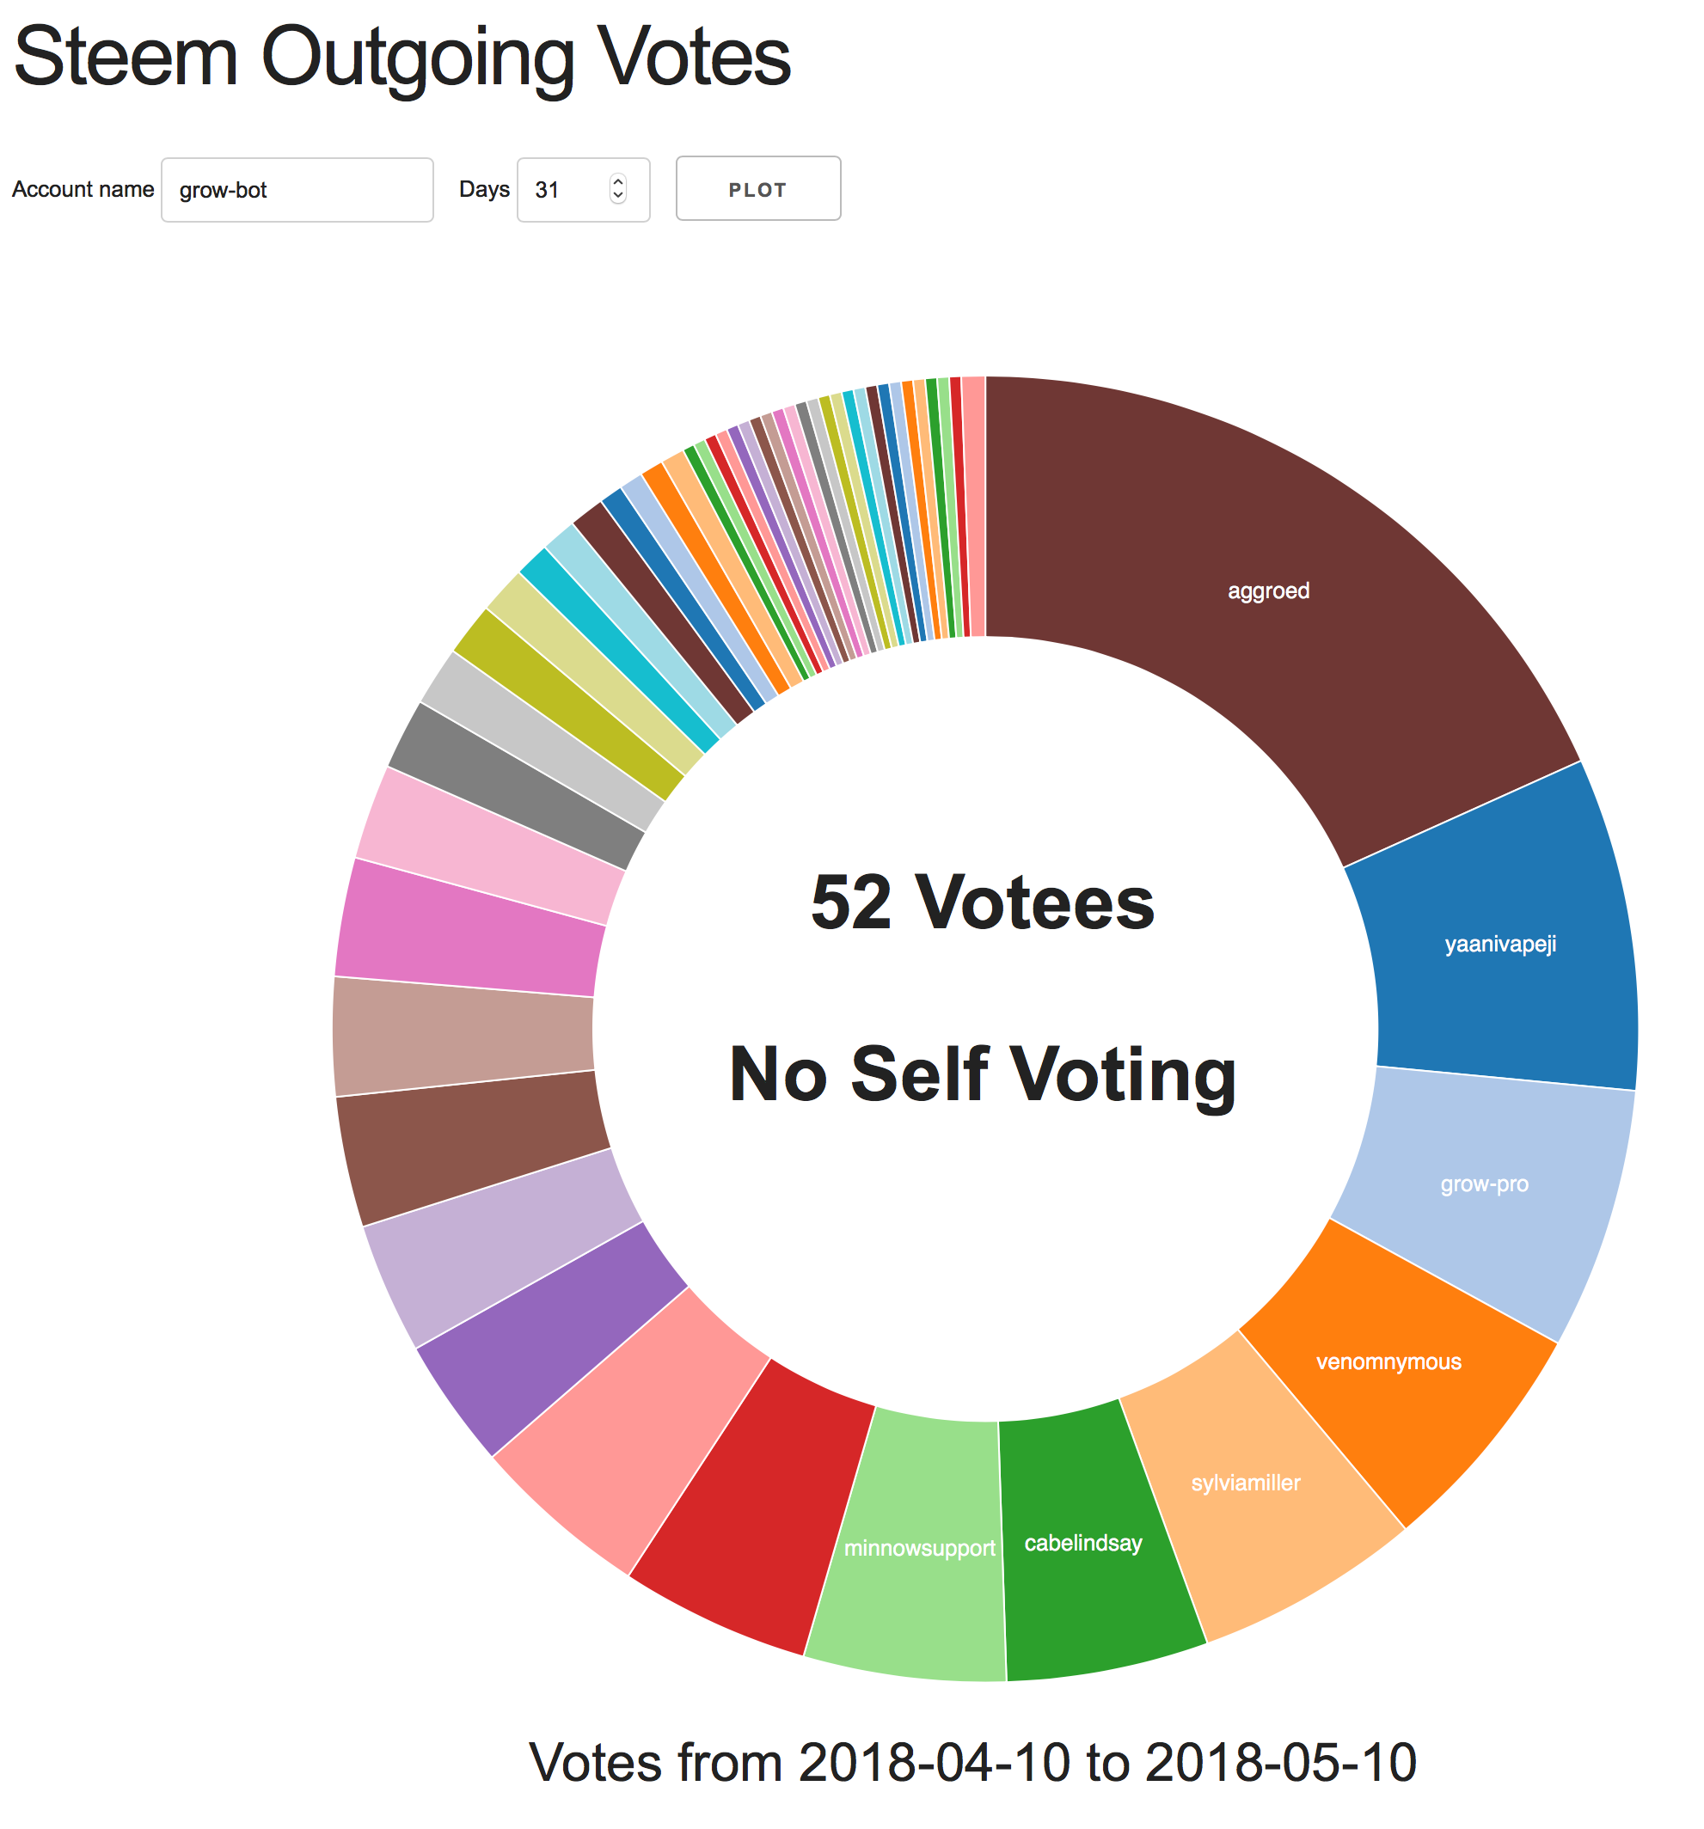Decrease the Days value with down arrow
This screenshot has width=1704, height=1829.
(x=617, y=196)
